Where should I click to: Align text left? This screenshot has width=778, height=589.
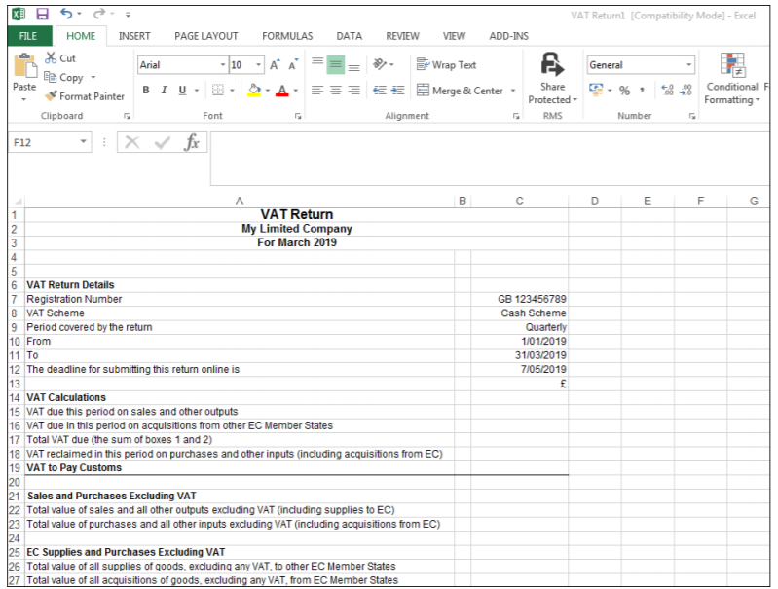pyautogui.click(x=317, y=90)
